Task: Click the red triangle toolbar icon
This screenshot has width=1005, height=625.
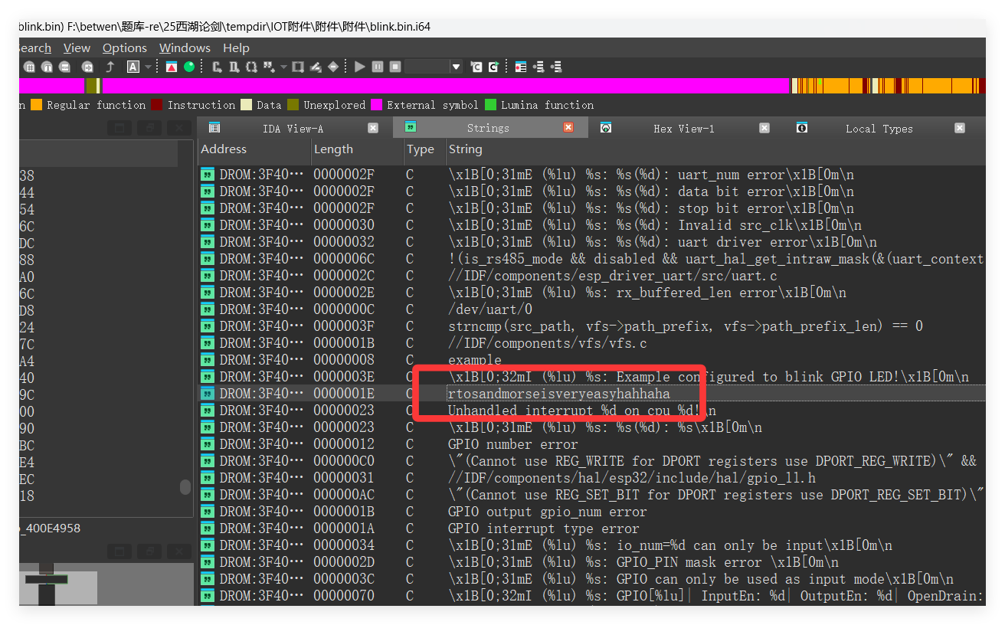Action: [172, 67]
